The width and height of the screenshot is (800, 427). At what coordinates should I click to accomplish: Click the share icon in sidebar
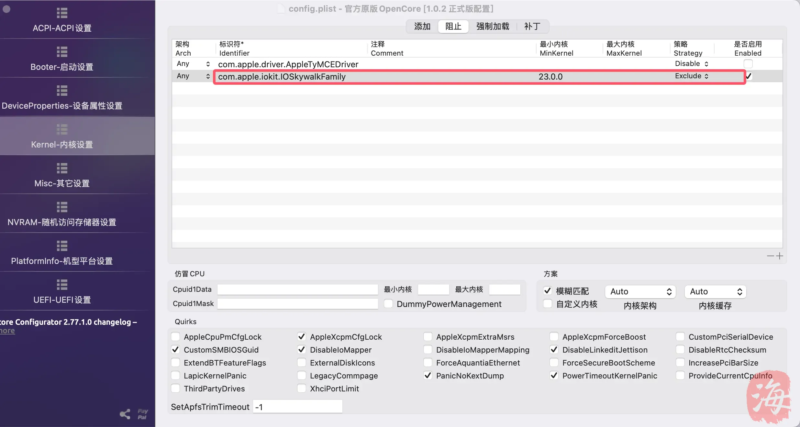[125, 414]
